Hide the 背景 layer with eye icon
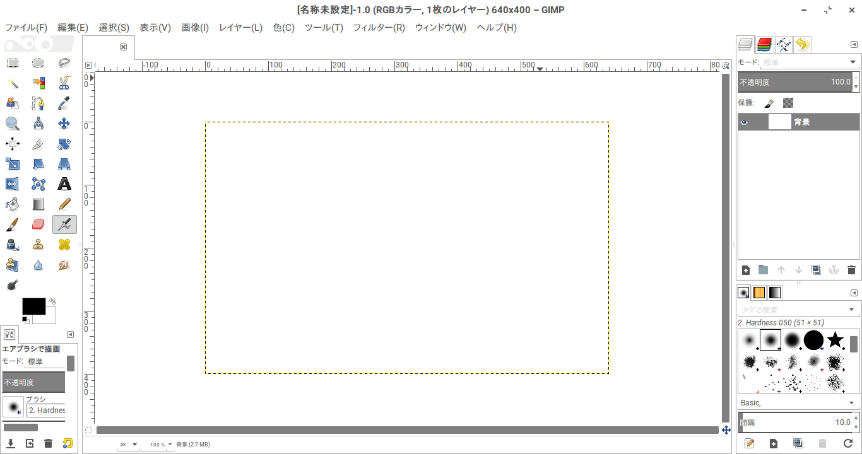 tap(745, 122)
